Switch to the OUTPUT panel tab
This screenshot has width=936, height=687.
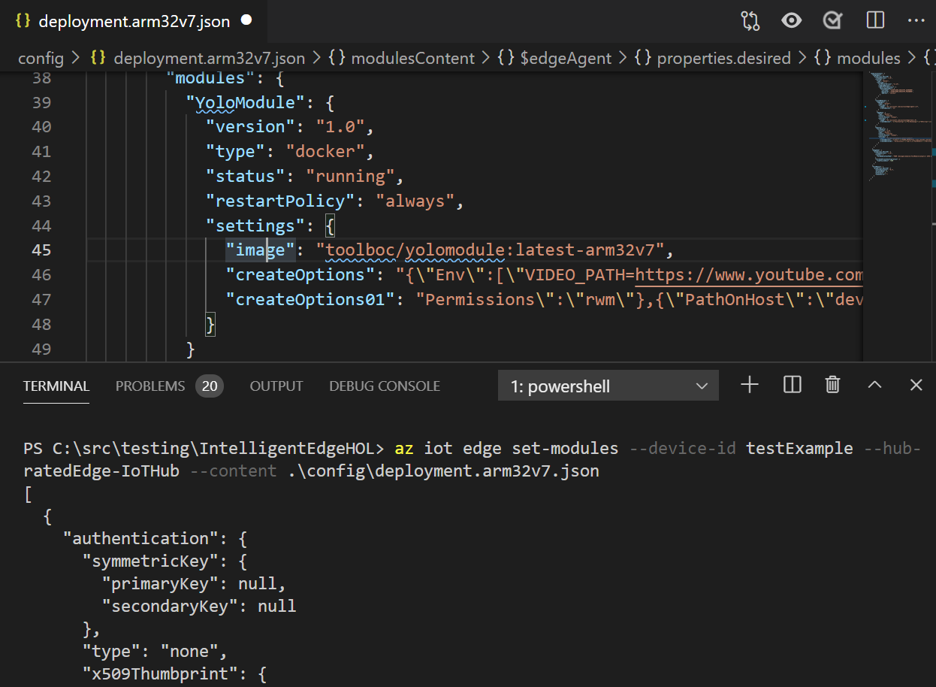click(276, 386)
